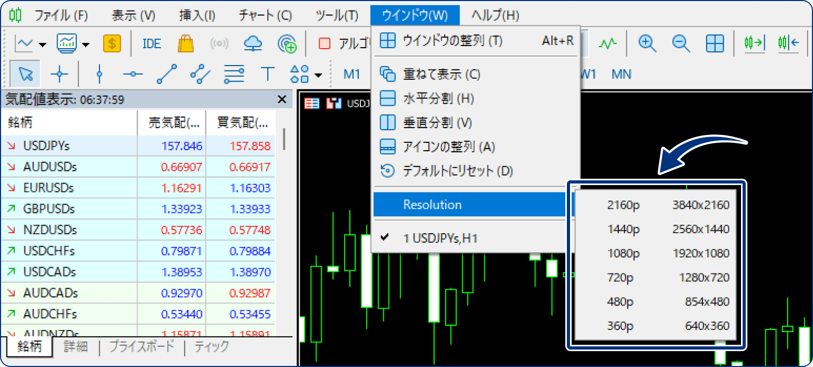813x367 pixels.
Task: Select the horizontal line drawing tool
Action: click(x=133, y=74)
